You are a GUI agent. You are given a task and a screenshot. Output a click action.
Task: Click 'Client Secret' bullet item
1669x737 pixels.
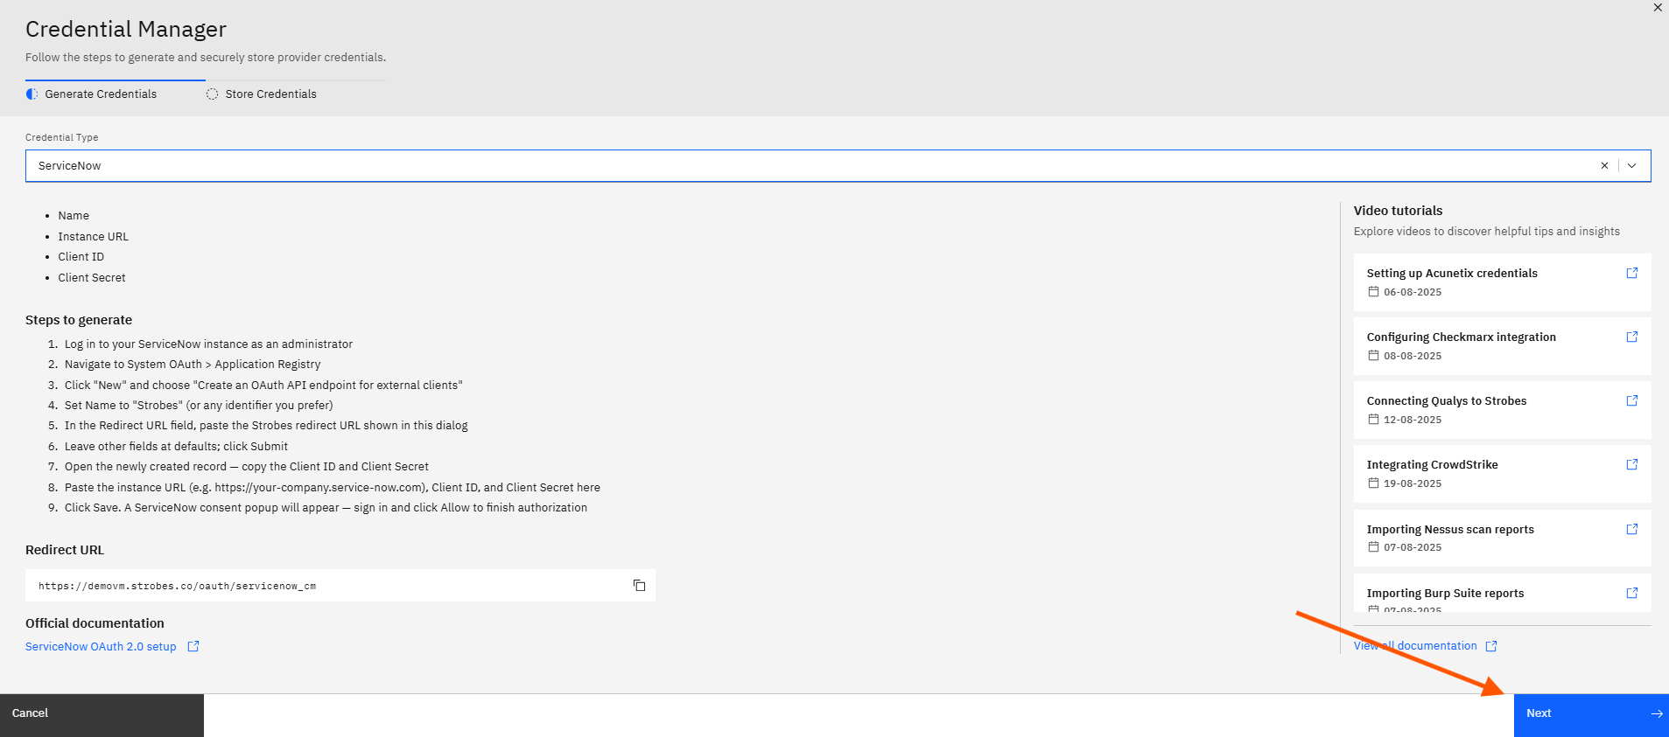(x=92, y=278)
